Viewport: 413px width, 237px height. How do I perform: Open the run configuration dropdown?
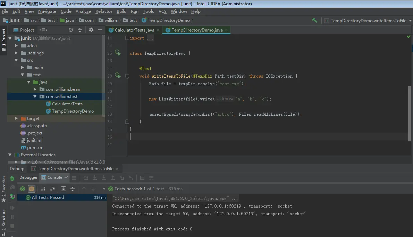pos(367,20)
